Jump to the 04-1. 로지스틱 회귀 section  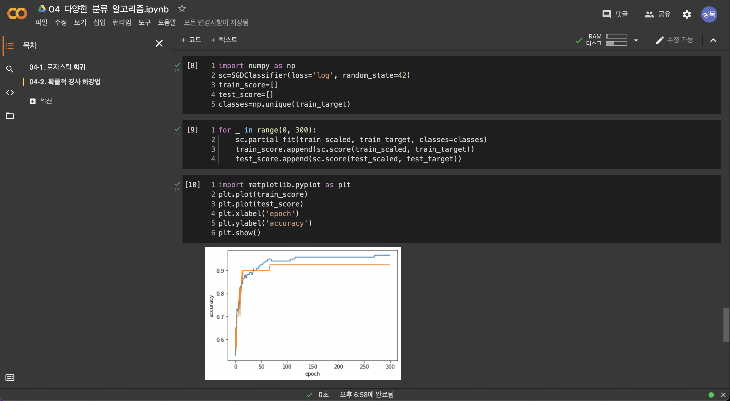[57, 67]
